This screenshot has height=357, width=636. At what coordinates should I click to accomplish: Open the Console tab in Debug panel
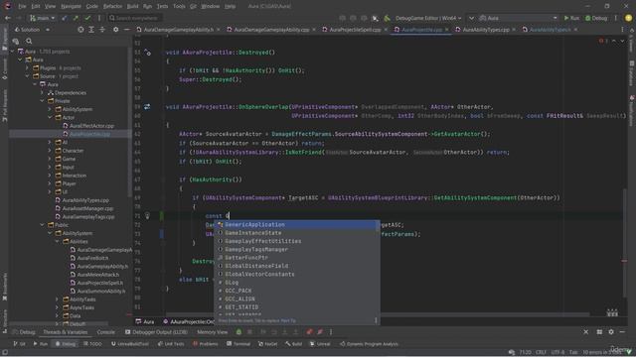click(x=105, y=332)
